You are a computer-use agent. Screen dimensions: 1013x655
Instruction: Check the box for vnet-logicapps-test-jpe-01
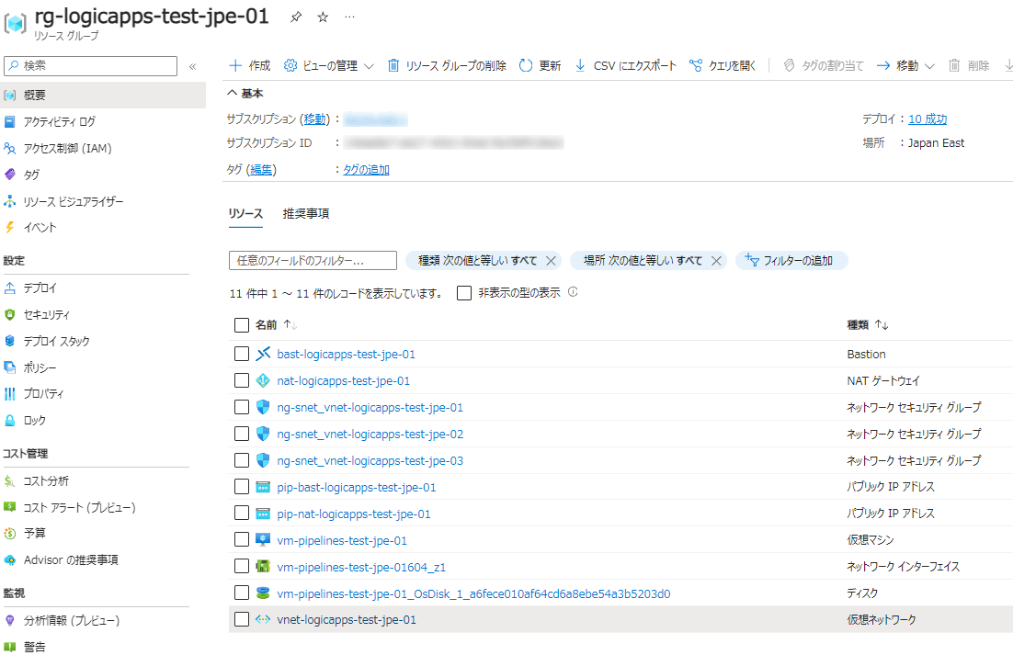coord(242,619)
